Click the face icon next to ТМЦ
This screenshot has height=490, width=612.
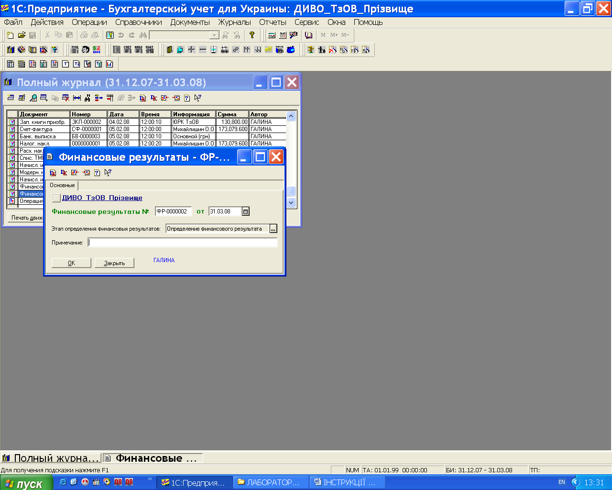point(86,49)
